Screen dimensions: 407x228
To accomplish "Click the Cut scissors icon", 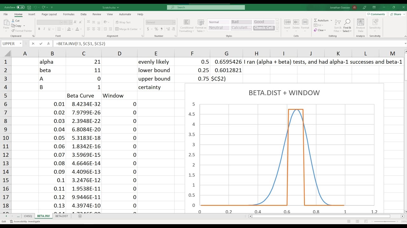I will [x=13, y=21].
